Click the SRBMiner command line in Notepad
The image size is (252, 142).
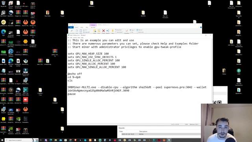(x=137, y=87)
